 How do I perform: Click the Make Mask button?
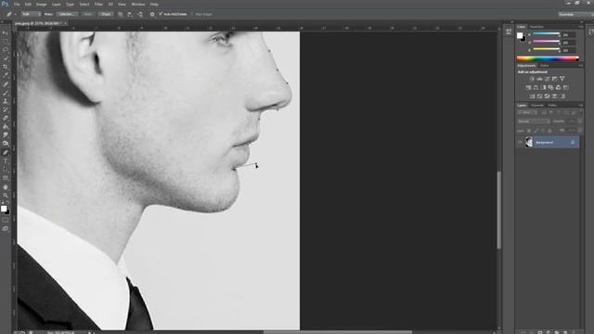88,14
